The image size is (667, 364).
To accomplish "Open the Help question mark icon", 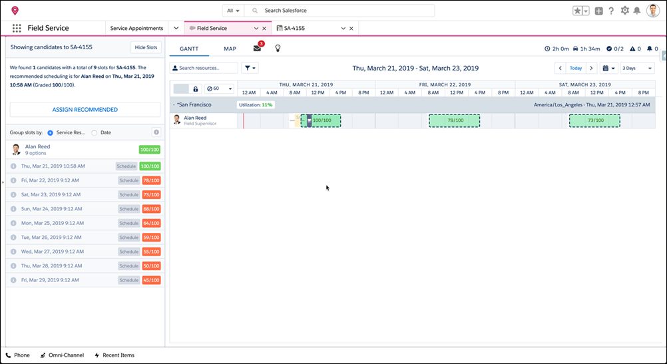I will pyautogui.click(x=611, y=11).
